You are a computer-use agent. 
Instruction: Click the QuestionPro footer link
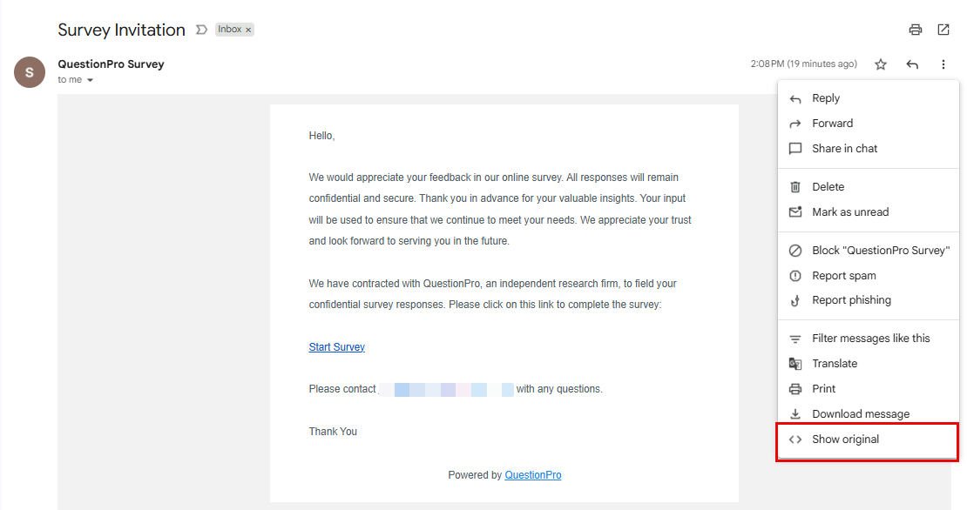(532, 475)
